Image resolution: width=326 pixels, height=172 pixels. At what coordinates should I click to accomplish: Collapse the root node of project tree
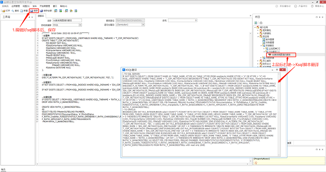pyautogui.click(x=255, y=27)
